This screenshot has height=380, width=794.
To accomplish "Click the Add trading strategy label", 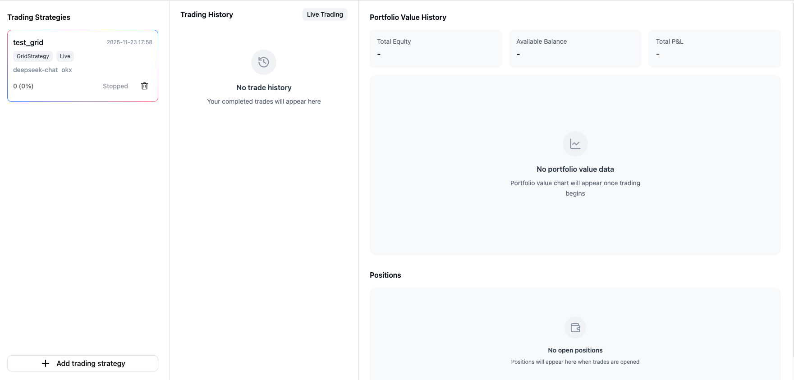I will coord(91,363).
